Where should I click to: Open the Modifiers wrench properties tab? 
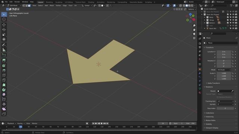click(200, 73)
